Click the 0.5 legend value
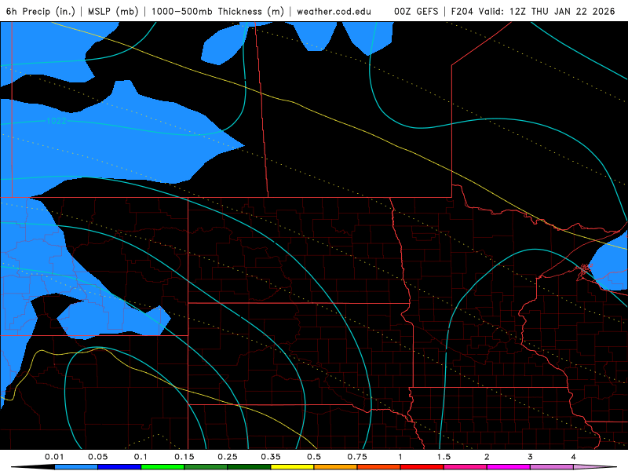Image resolution: width=628 pixels, height=471 pixels. 314,457
